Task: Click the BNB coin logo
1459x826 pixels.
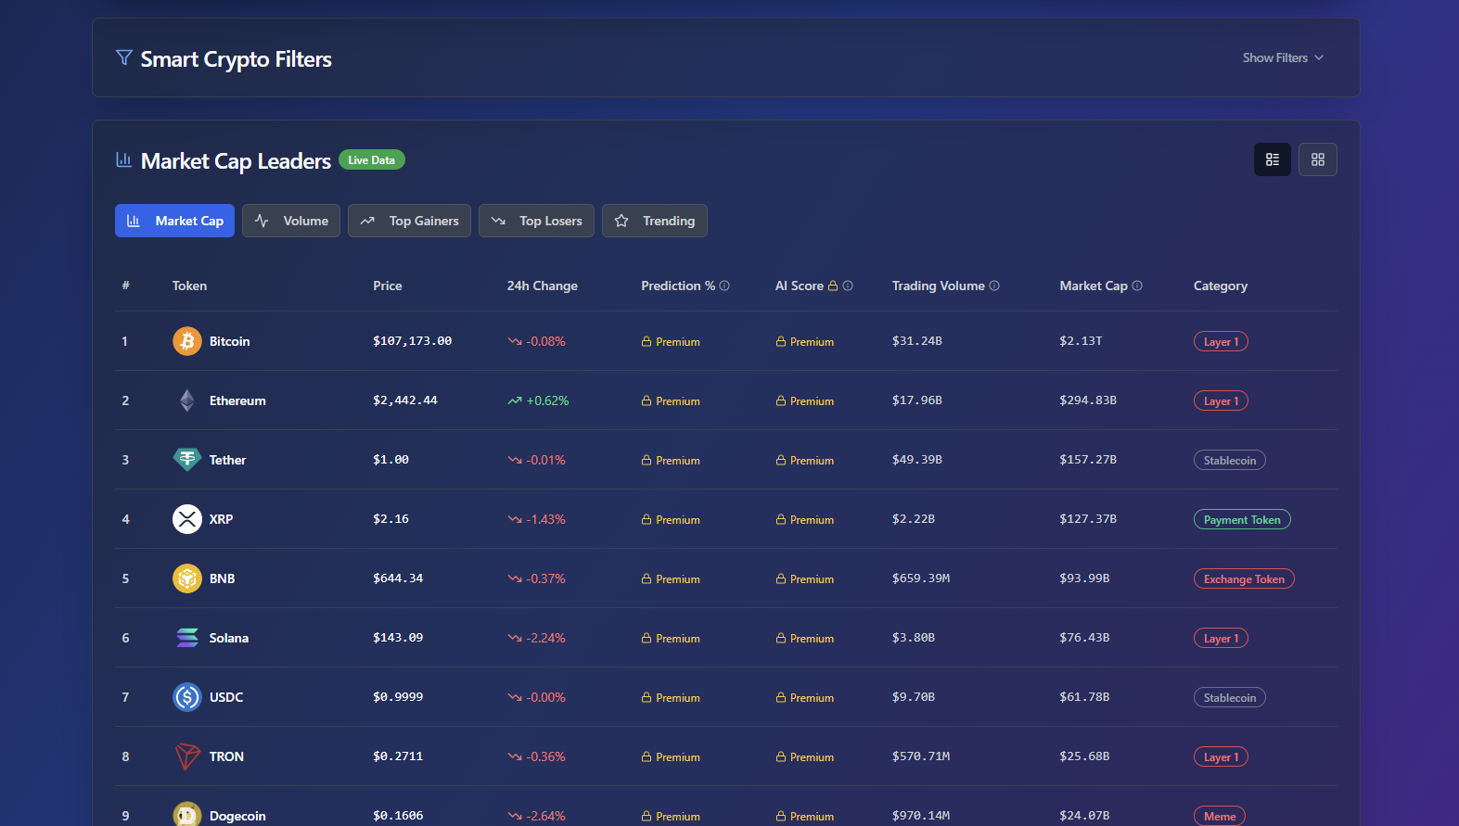Action: coord(187,578)
